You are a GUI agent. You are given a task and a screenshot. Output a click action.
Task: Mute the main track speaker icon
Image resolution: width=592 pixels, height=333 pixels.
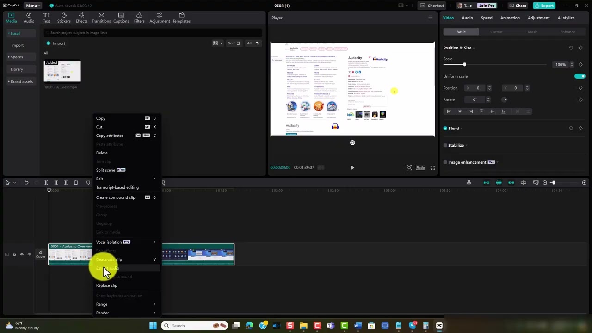point(29,254)
